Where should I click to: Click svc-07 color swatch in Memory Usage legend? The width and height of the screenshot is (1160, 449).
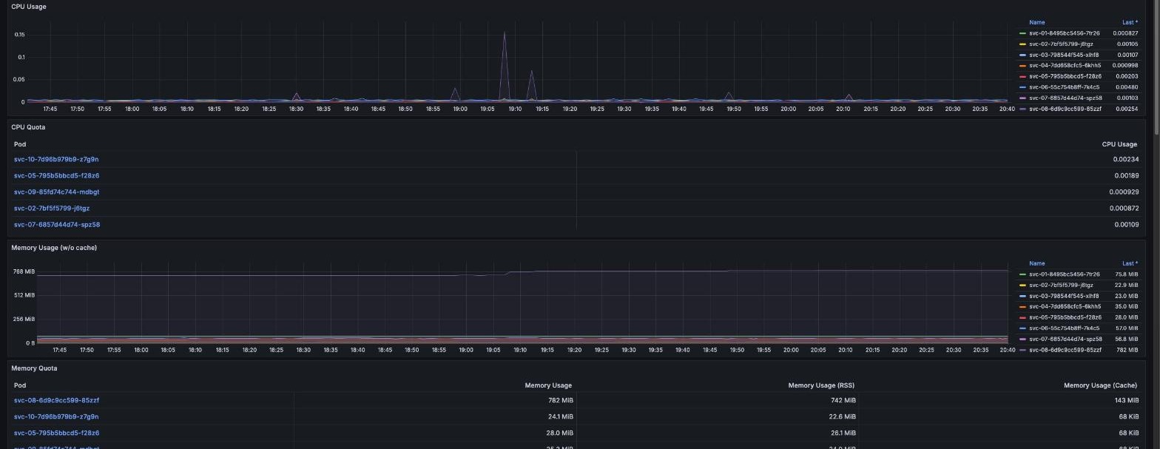click(1022, 339)
